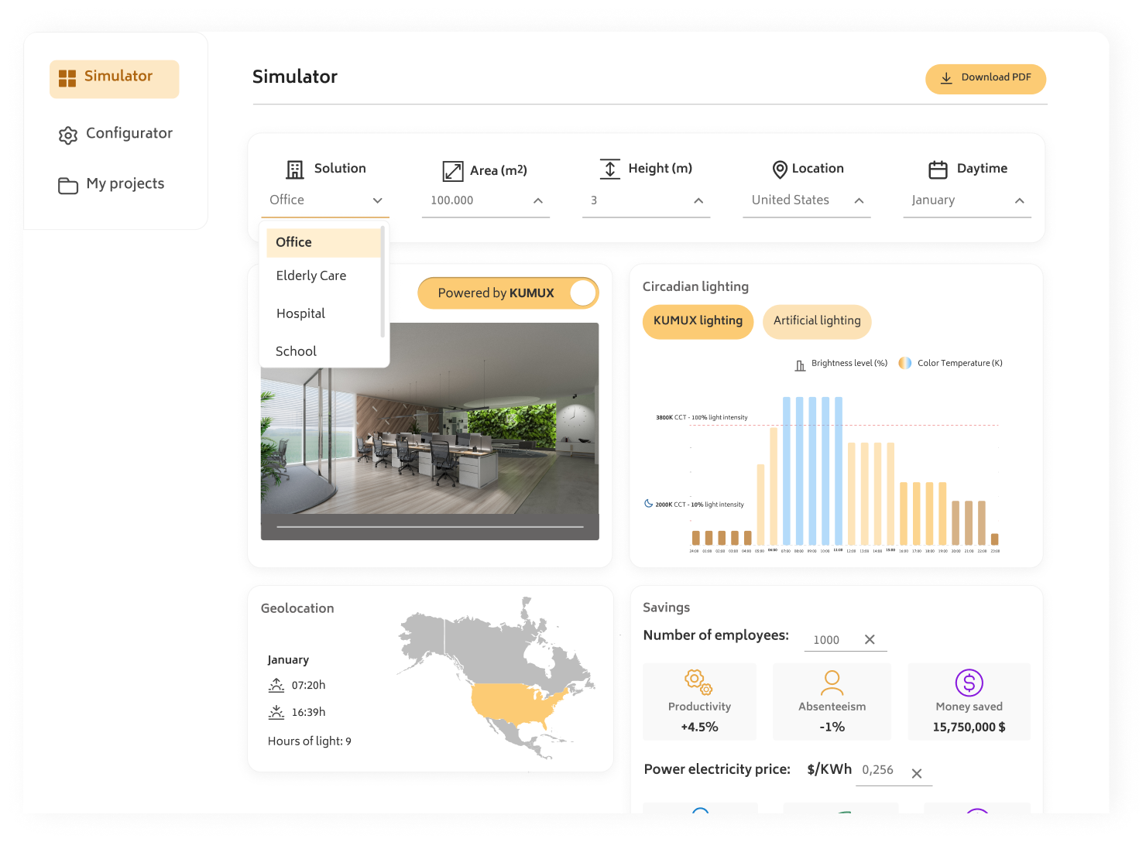Click the Absenteeism person icon
The width and height of the screenshot is (1146, 842).
tap(832, 683)
